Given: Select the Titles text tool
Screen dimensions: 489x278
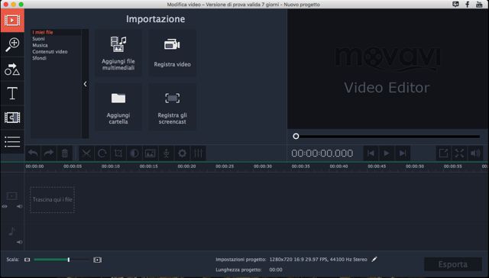Looking at the screenshot, I should [x=12, y=93].
